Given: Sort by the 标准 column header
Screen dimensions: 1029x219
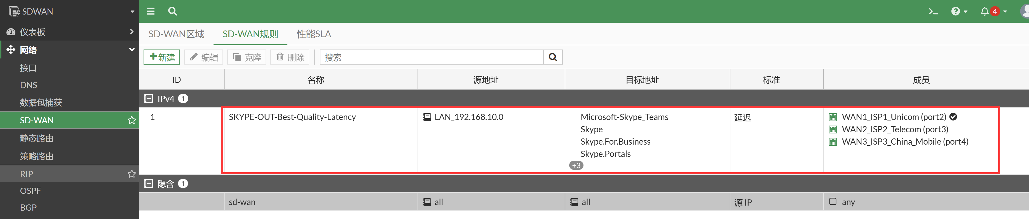Looking at the screenshot, I should pyautogui.click(x=777, y=80).
